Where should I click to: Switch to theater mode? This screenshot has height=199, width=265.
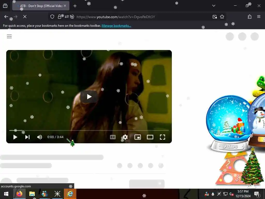click(150, 137)
